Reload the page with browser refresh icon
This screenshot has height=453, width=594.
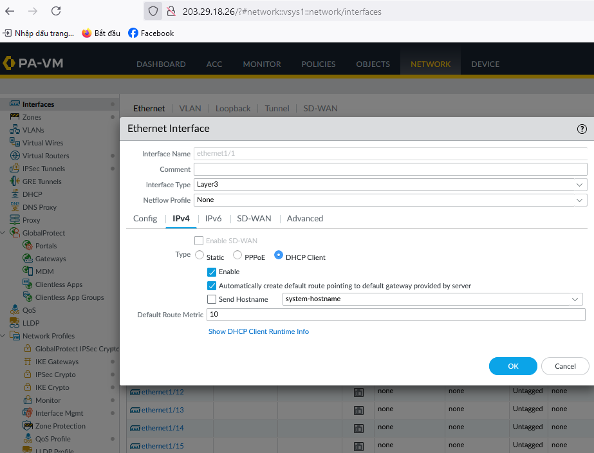(56, 11)
